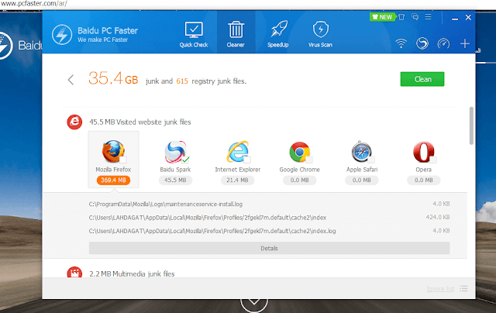Click the browser address bar URL
The width and height of the screenshot is (496, 313).
(33, 4)
